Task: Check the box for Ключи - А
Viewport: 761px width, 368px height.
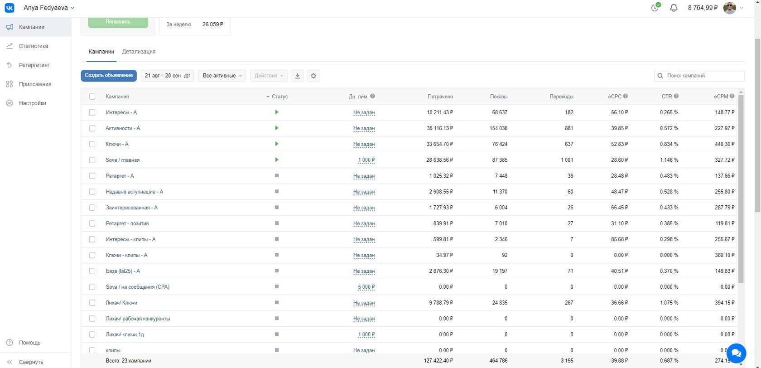Action: coord(92,144)
